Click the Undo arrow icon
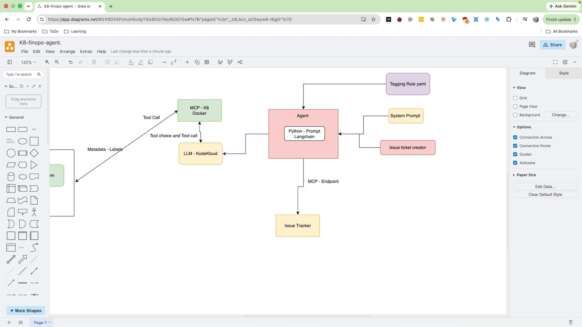 coord(71,62)
